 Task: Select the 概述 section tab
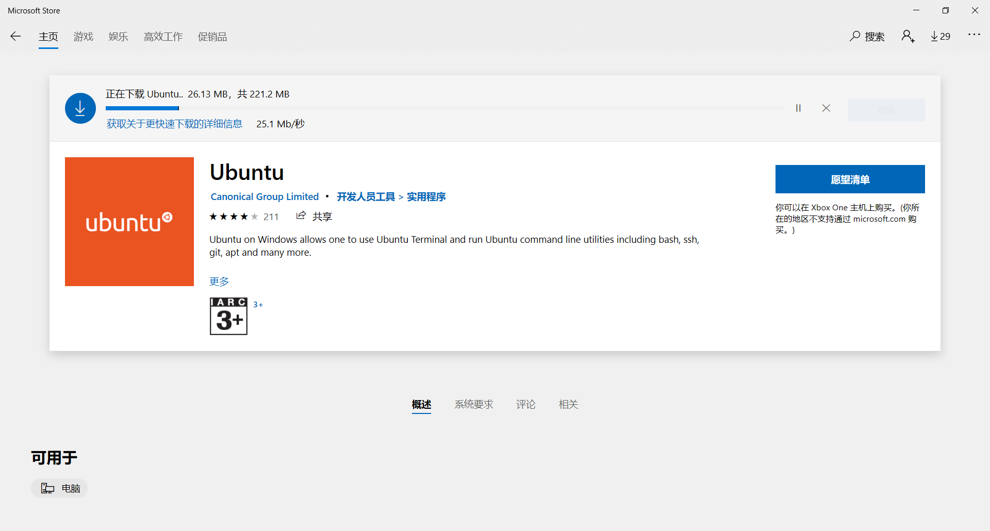click(421, 404)
